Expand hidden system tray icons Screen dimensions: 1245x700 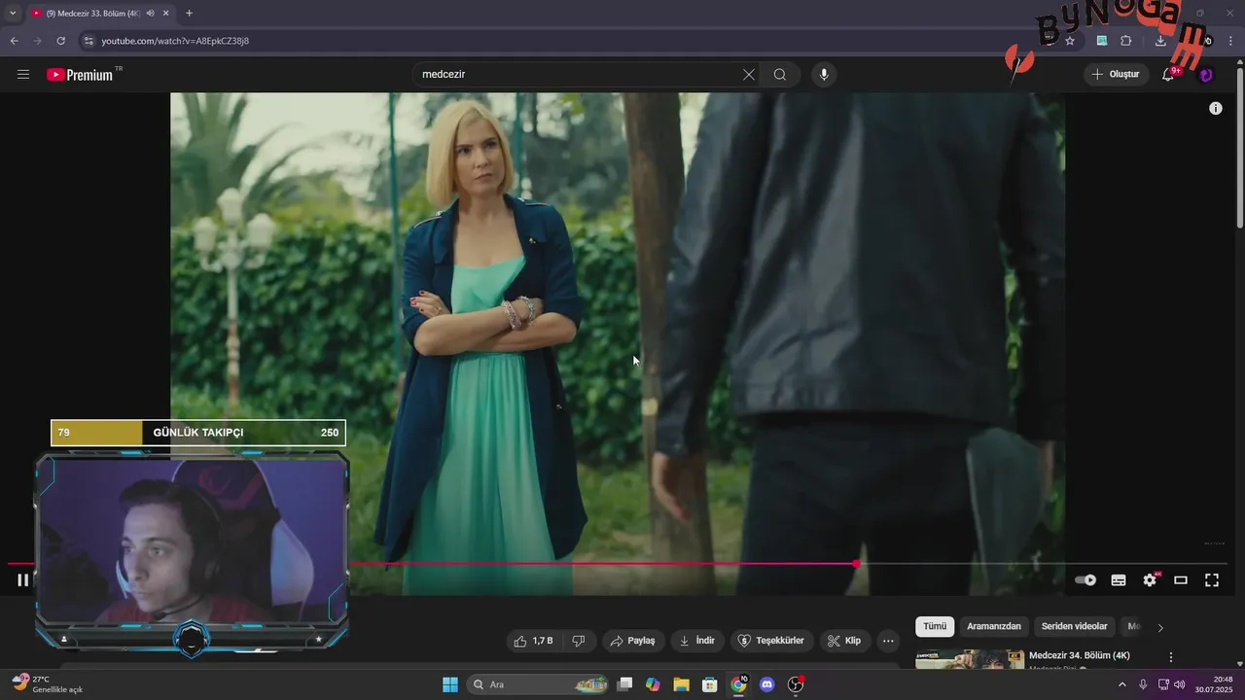coord(1121,684)
